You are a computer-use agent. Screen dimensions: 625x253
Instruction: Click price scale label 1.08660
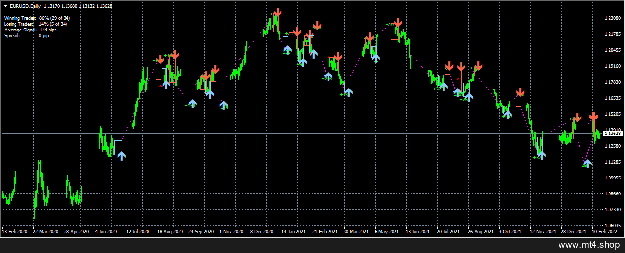pyautogui.click(x=612, y=194)
